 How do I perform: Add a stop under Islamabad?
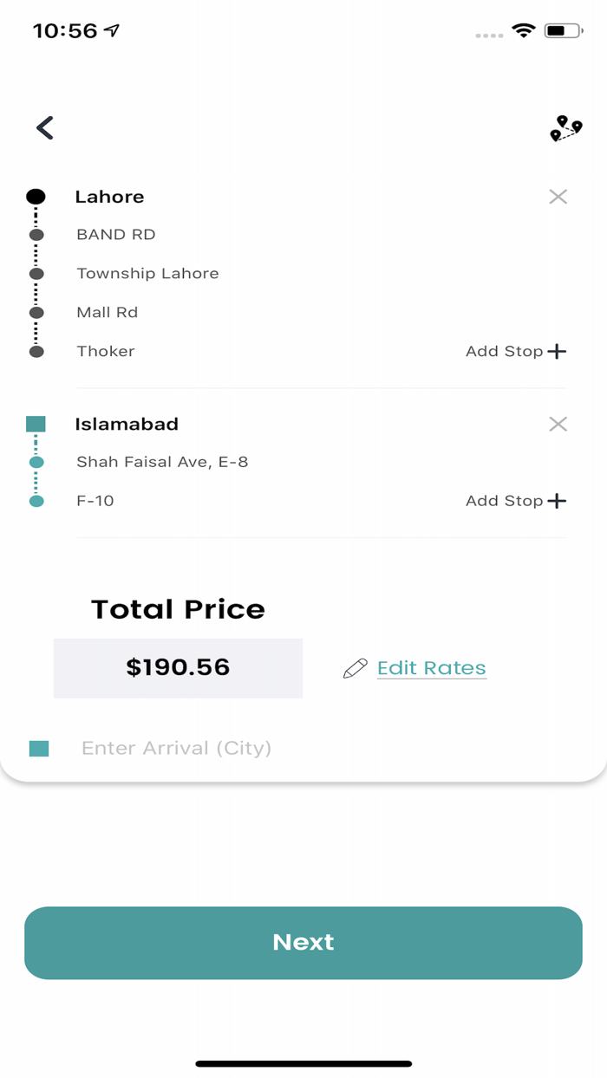click(x=516, y=501)
